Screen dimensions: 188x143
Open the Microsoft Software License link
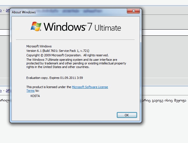click(x=90, y=87)
